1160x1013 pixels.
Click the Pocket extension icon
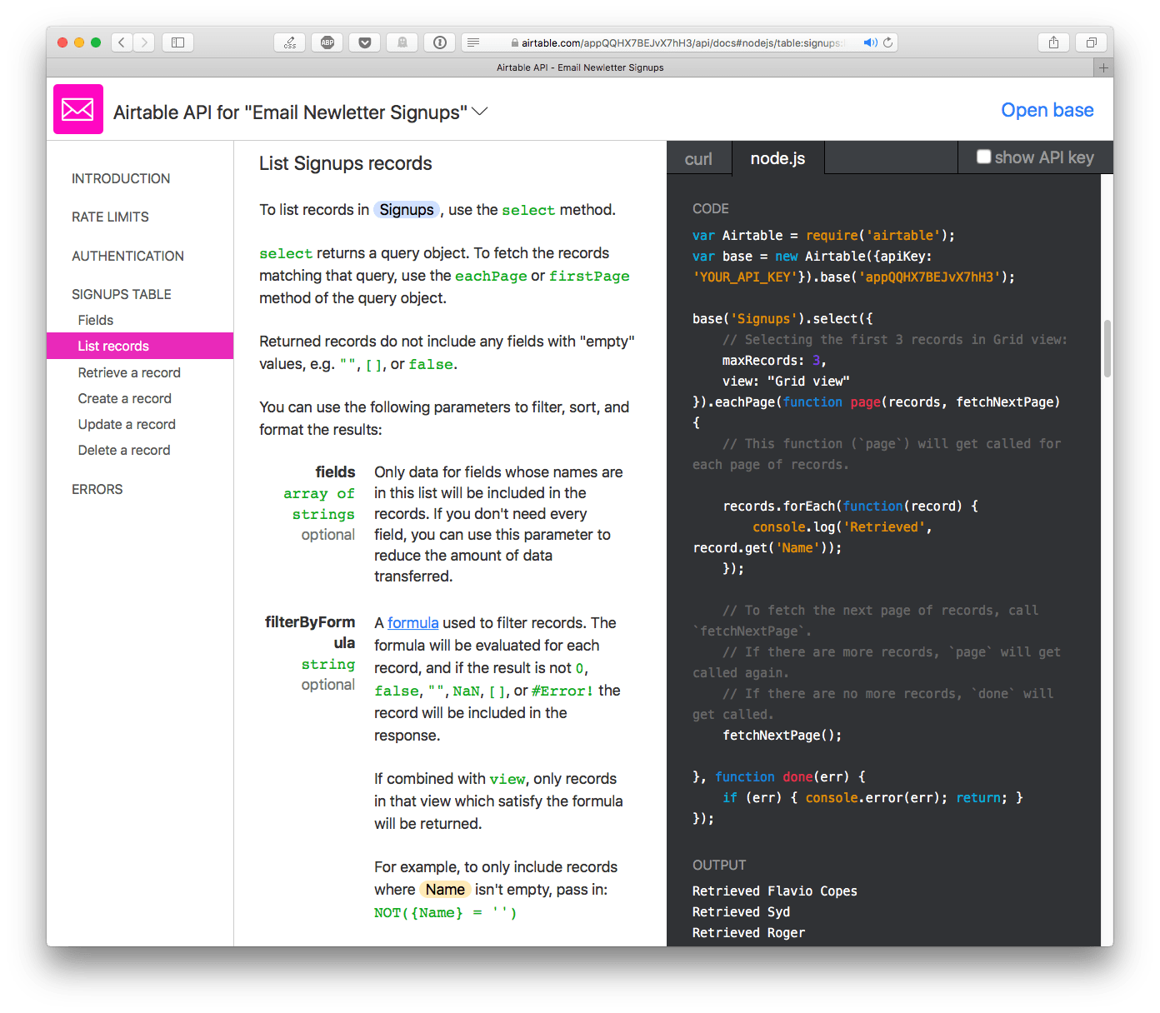coord(365,42)
